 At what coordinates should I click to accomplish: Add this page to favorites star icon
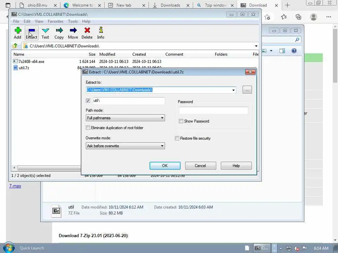pyautogui.click(x=267, y=17)
